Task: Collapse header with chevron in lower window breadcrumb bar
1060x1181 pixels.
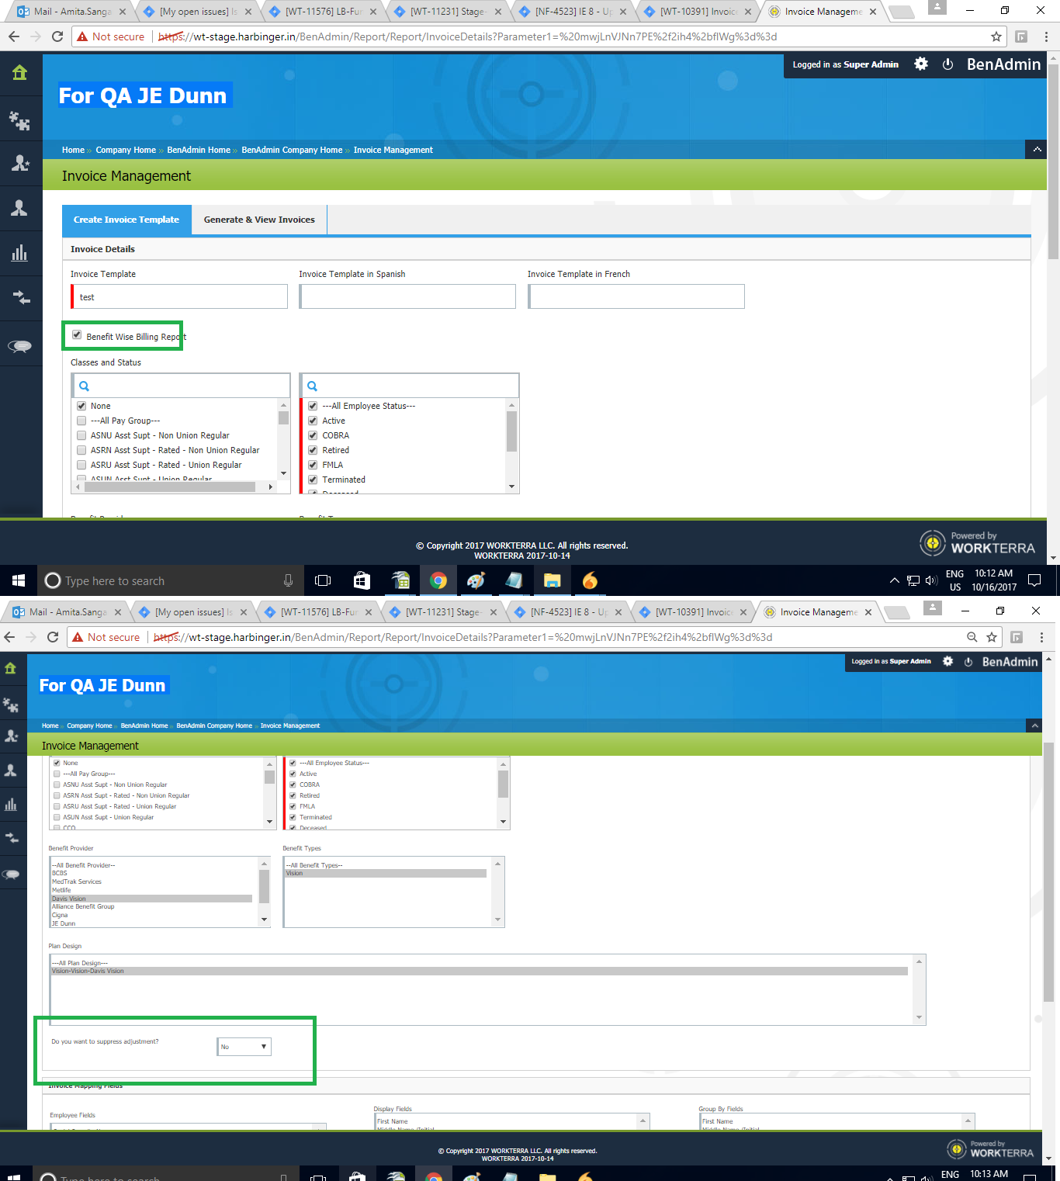Action: click(x=1034, y=726)
